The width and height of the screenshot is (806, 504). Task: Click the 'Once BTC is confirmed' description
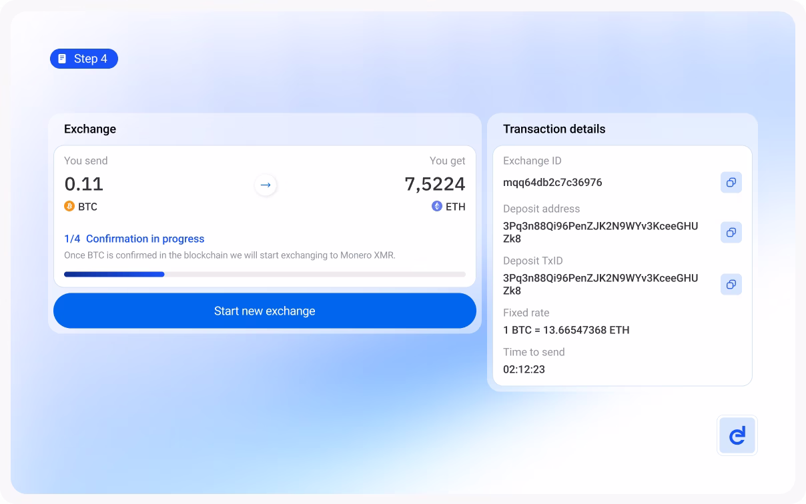(230, 255)
